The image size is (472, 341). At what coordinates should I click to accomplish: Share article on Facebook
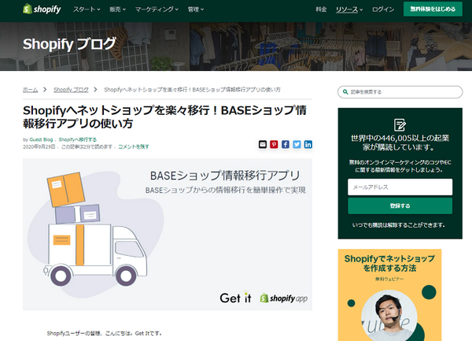[286, 144]
